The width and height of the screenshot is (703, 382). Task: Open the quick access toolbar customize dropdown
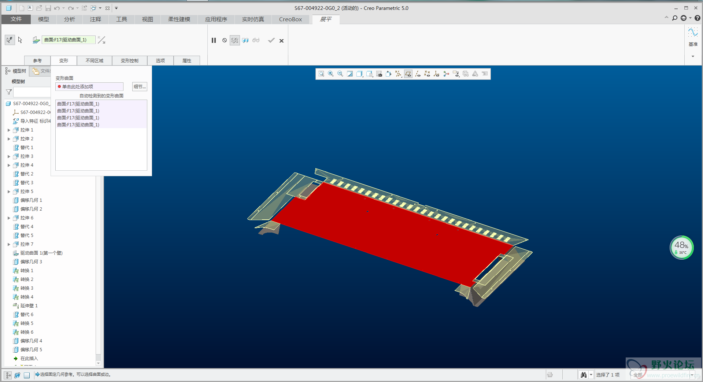[116, 8]
